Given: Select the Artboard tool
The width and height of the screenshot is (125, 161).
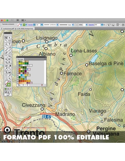Looking at the screenshot, I should coord(6,75).
